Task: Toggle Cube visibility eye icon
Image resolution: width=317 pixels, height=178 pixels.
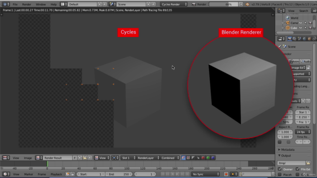Action: tap(301, 28)
